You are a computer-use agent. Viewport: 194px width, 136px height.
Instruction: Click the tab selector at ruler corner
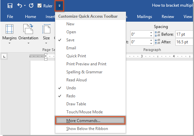(x=4, y=57)
